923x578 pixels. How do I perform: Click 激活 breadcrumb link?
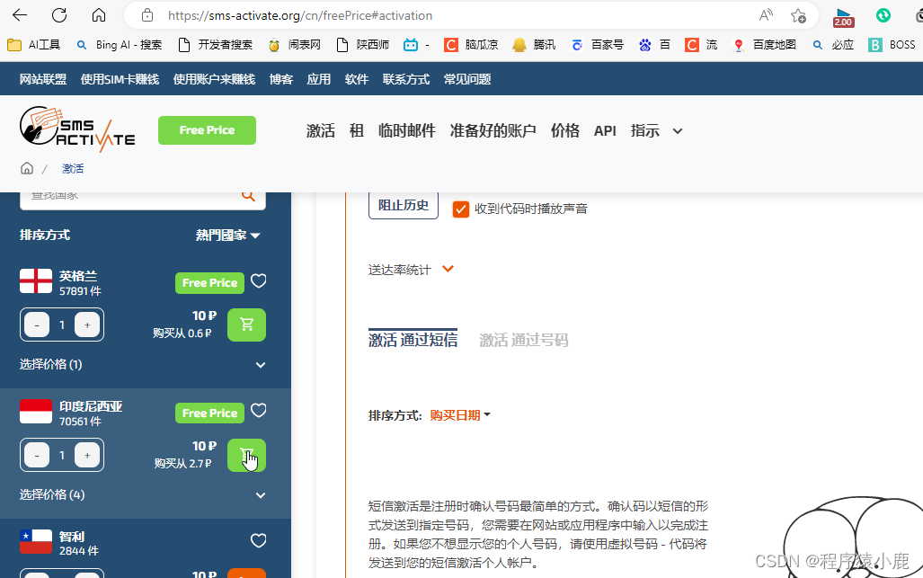73,168
